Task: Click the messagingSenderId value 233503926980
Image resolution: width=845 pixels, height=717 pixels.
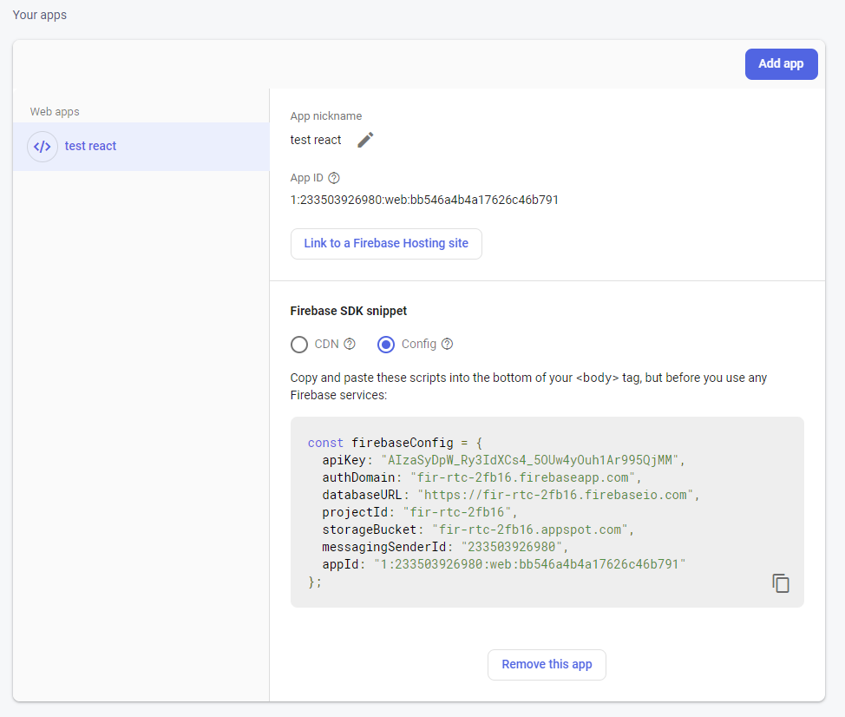Action: pyautogui.click(x=511, y=547)
